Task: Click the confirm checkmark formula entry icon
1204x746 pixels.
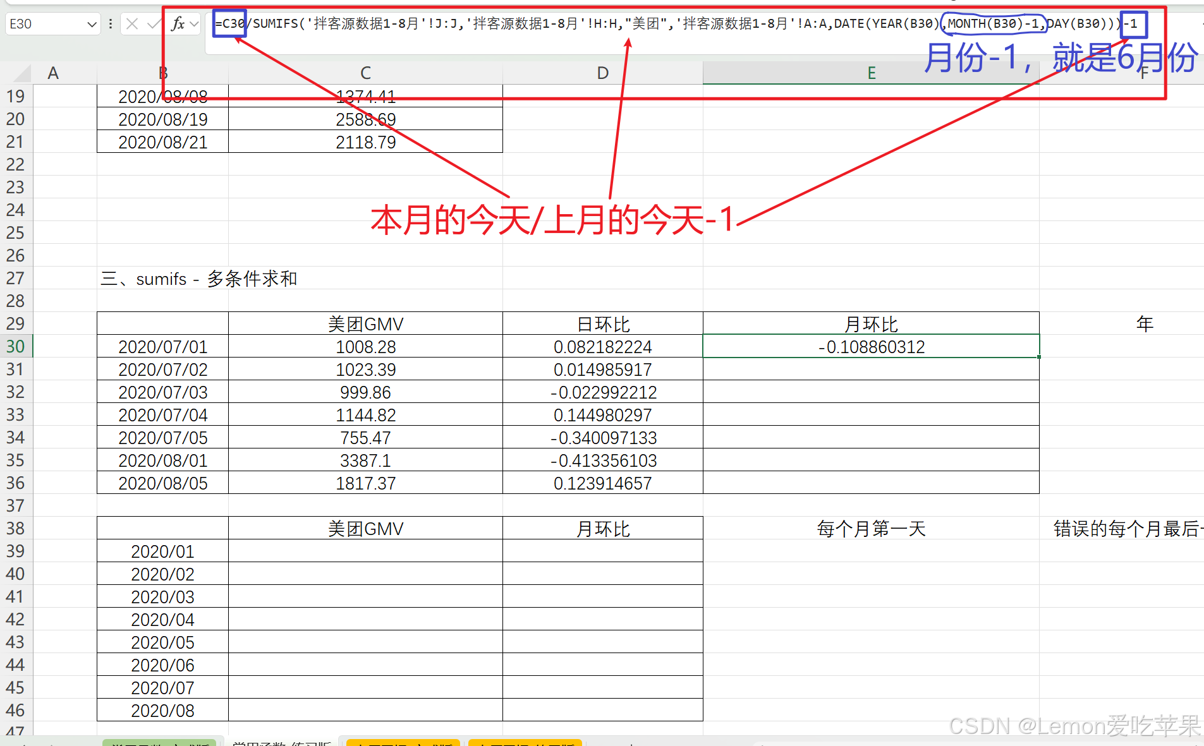Action: [x=153, y=24]
